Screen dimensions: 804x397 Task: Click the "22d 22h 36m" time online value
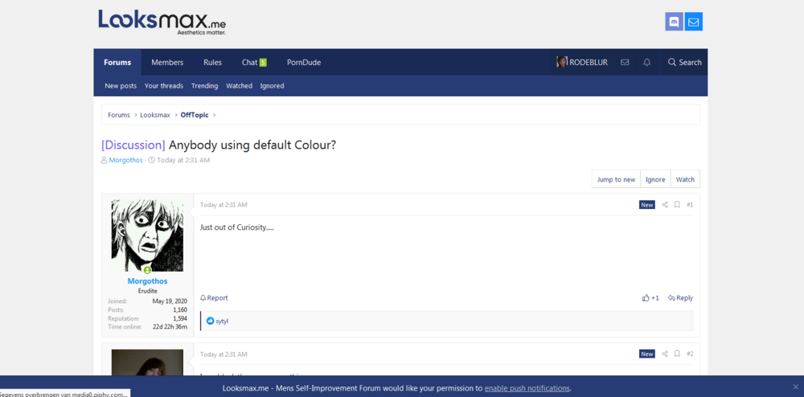[170, 327]
